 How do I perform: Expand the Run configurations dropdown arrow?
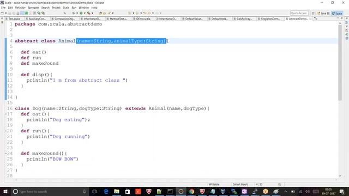coord(85,13)
